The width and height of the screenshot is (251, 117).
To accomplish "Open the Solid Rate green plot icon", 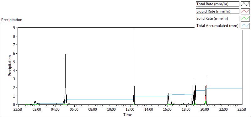I will [245, 18].
